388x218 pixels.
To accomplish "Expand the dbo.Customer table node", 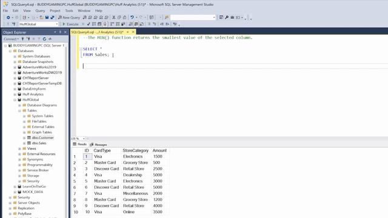I will pyautogui.click(x=24, y=138).
